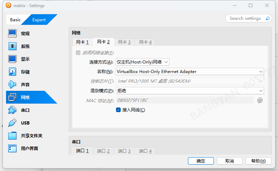Viewport: 278px width, 171px height.
Task: Select 存储 text in sidebar
Action: point(25,72)
